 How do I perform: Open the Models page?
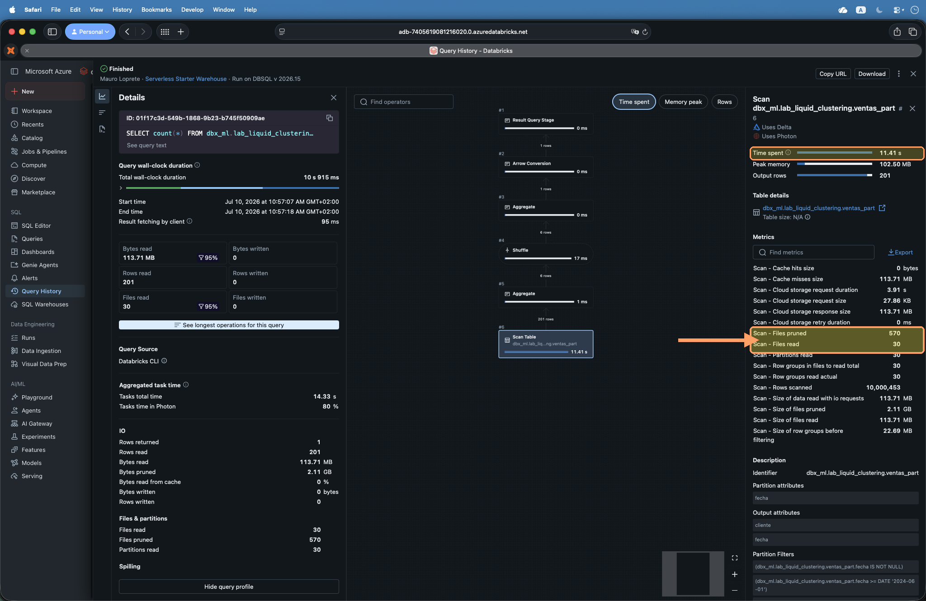[32, 463]
